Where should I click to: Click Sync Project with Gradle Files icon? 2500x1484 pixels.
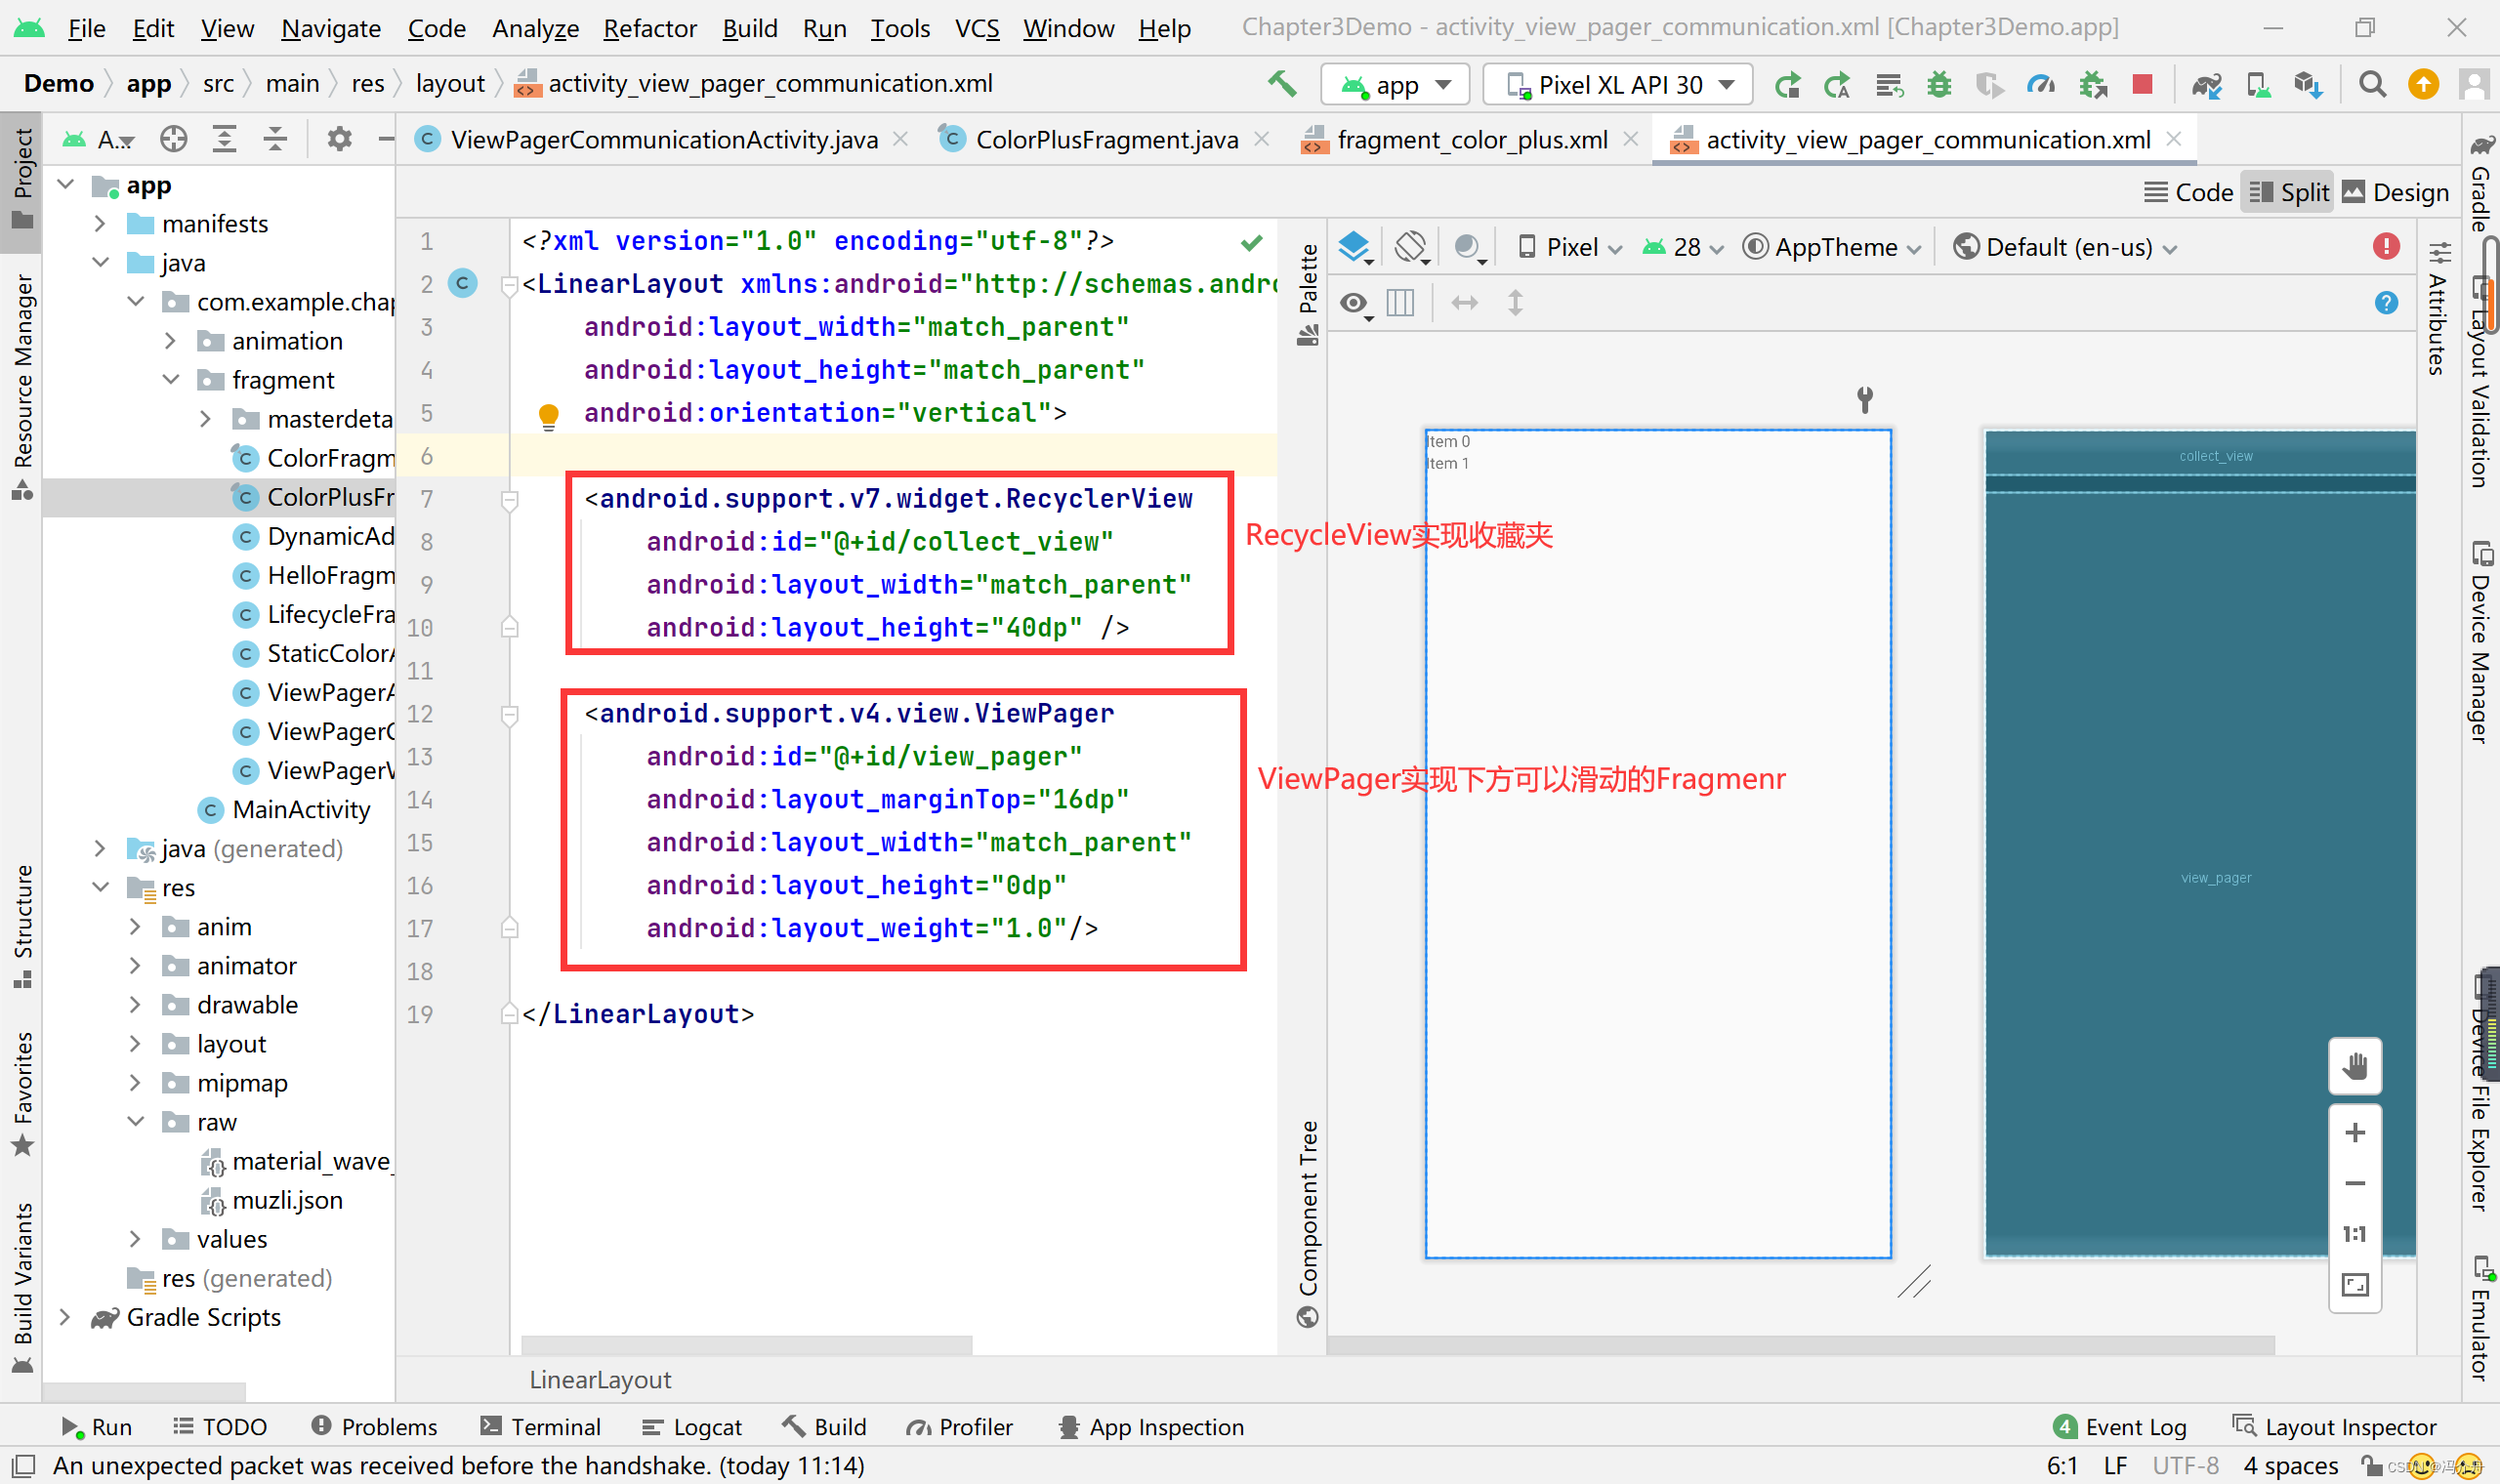2207,85
